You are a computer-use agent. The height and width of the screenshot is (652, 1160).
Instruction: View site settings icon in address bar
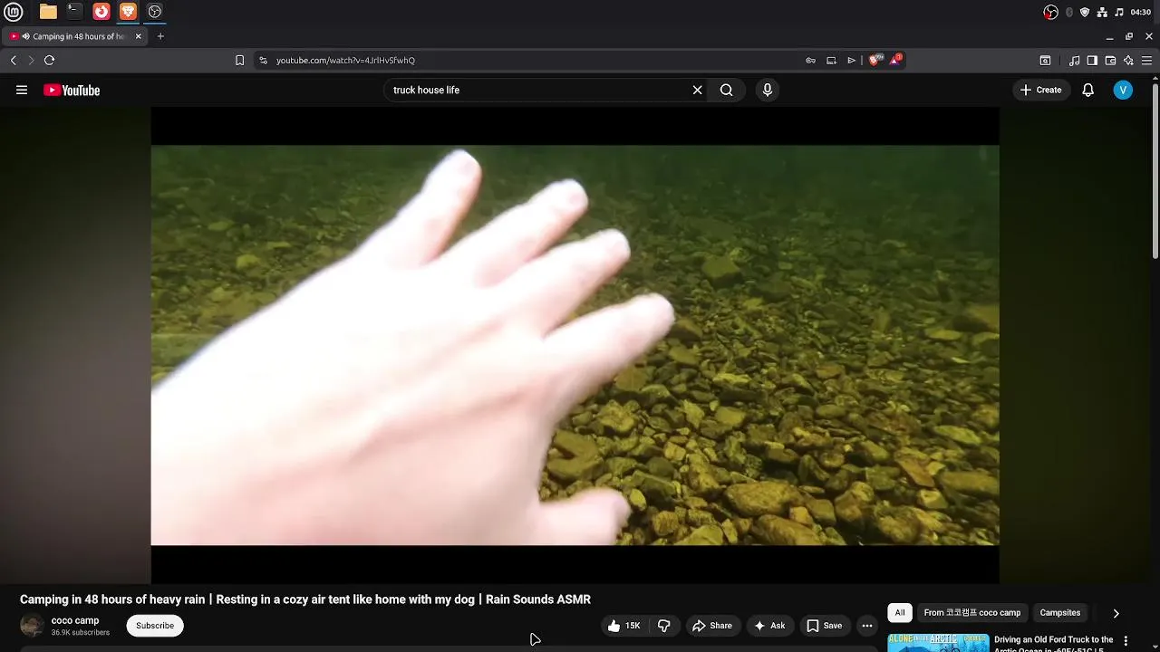(x=263, y=60)
